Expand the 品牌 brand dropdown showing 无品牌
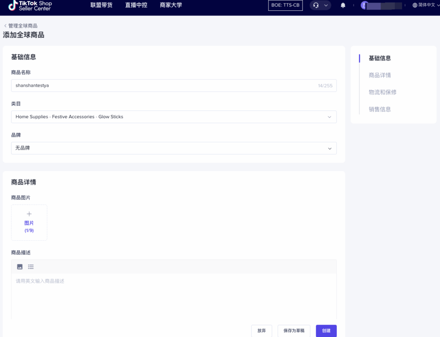 pos(174,148)
